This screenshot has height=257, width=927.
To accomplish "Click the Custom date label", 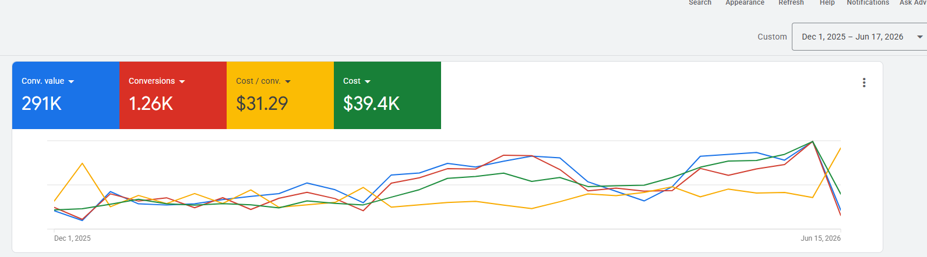I will 772,37.
